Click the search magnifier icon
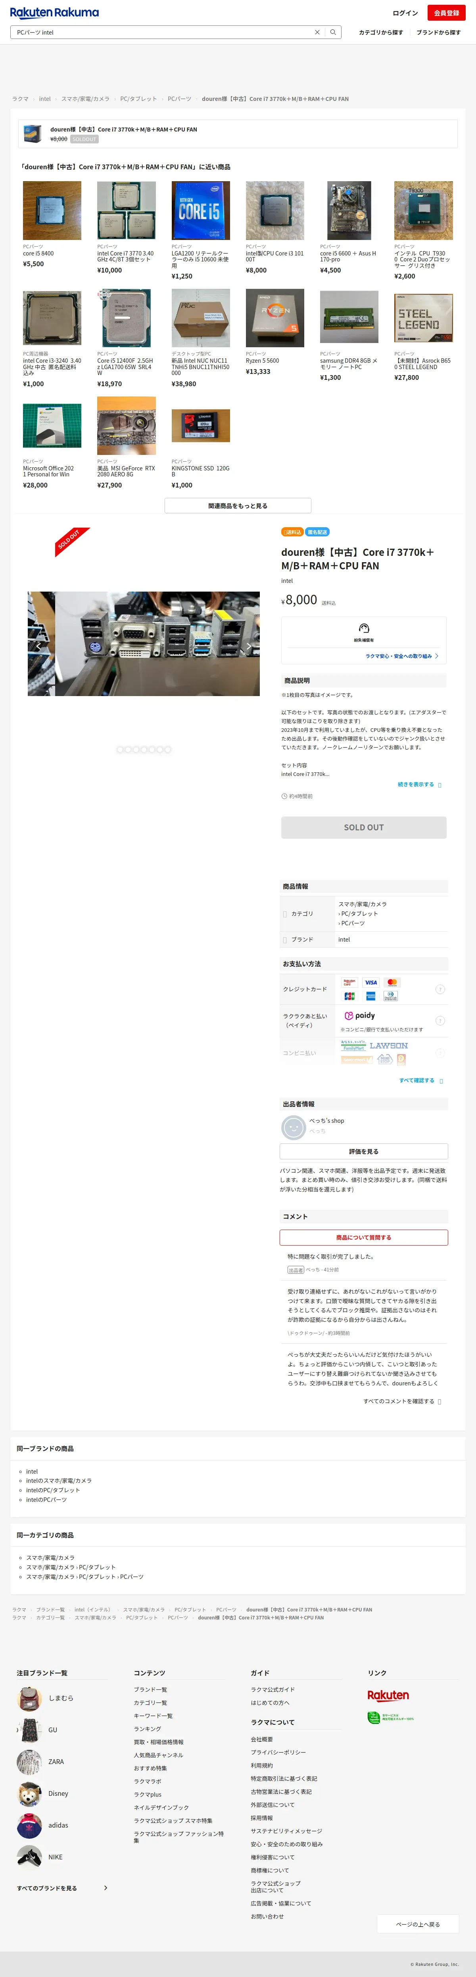476x1977 pixels. [x=333, y=32]
